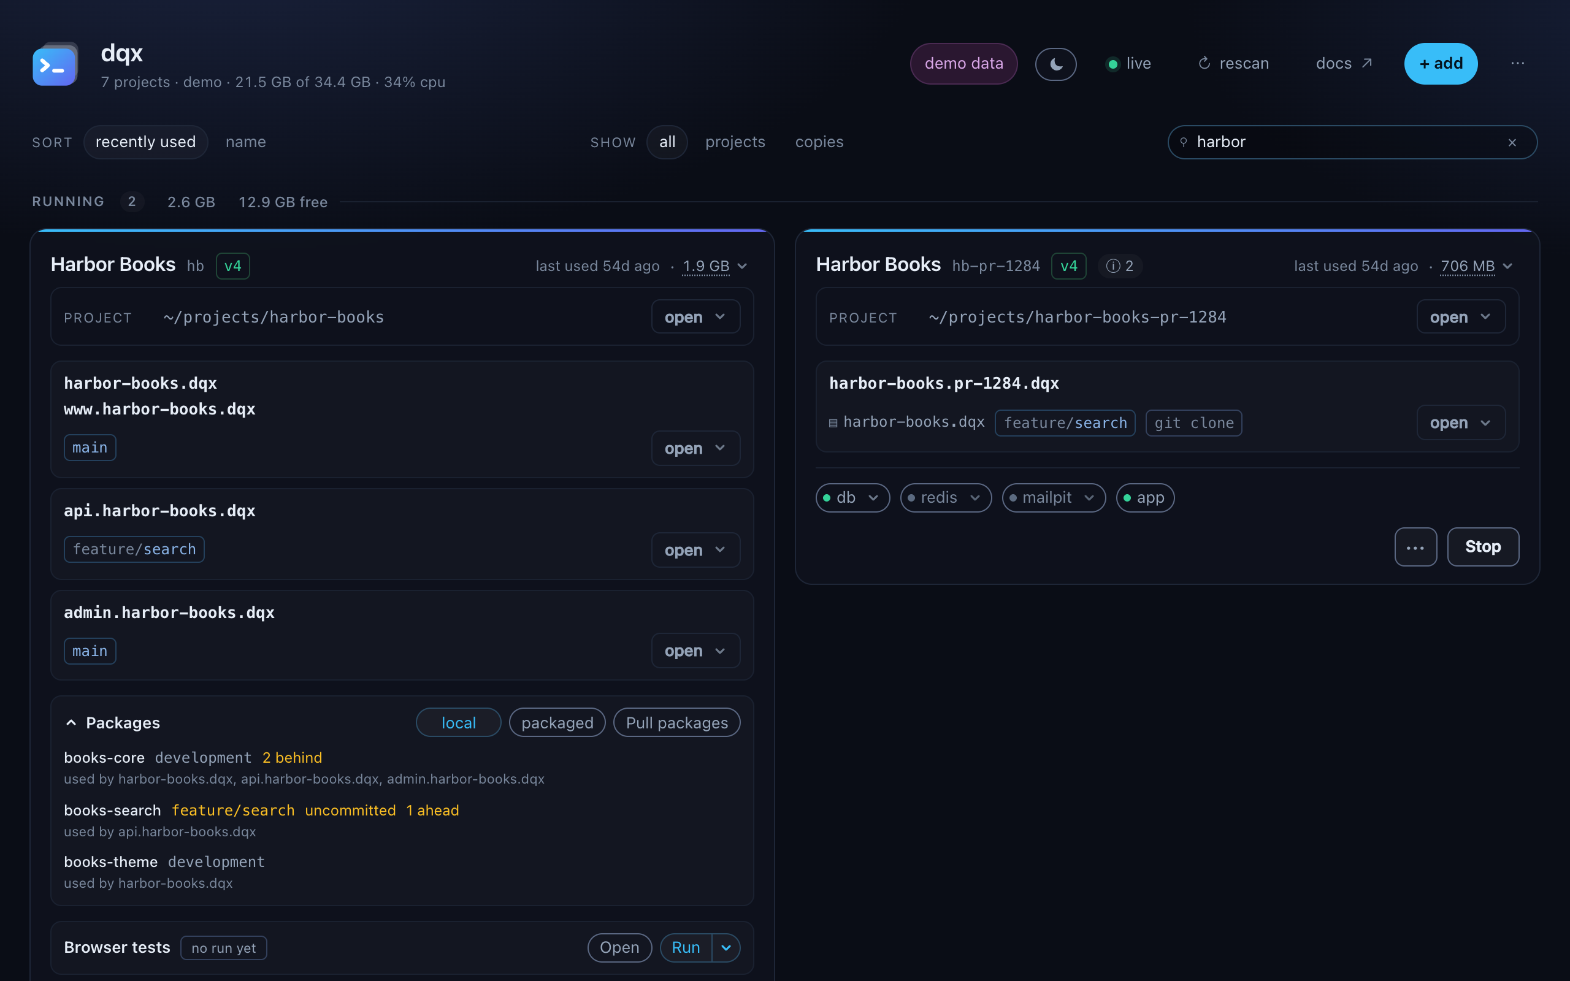Screen dimensions: 1570x981
Task: Open dropdown for www.harbor-books.dqx site
Action: (695, 448)
